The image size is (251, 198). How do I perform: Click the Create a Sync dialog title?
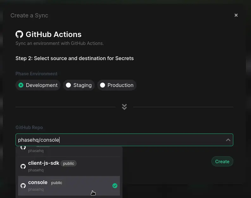(29, 15)
